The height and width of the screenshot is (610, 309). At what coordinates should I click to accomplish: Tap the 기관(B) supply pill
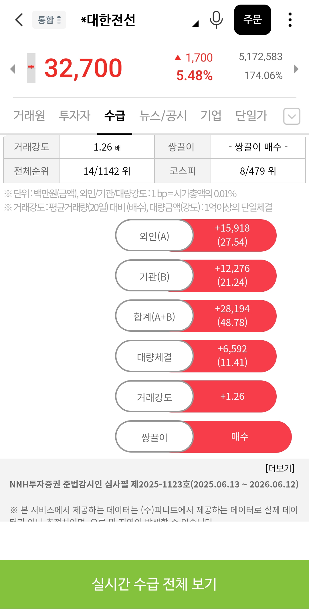(154, 276)
